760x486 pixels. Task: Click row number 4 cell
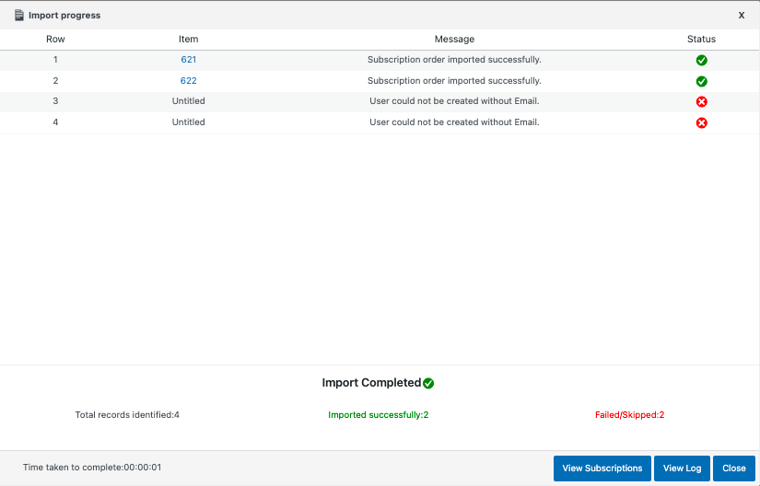point(55,122)
